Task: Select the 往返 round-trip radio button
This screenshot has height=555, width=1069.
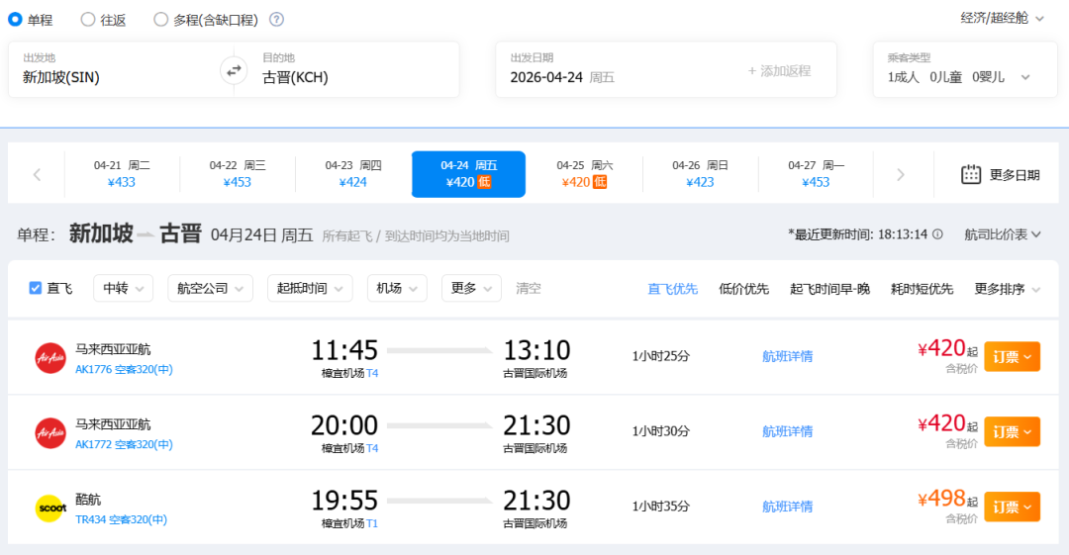Action: (88, 19)
